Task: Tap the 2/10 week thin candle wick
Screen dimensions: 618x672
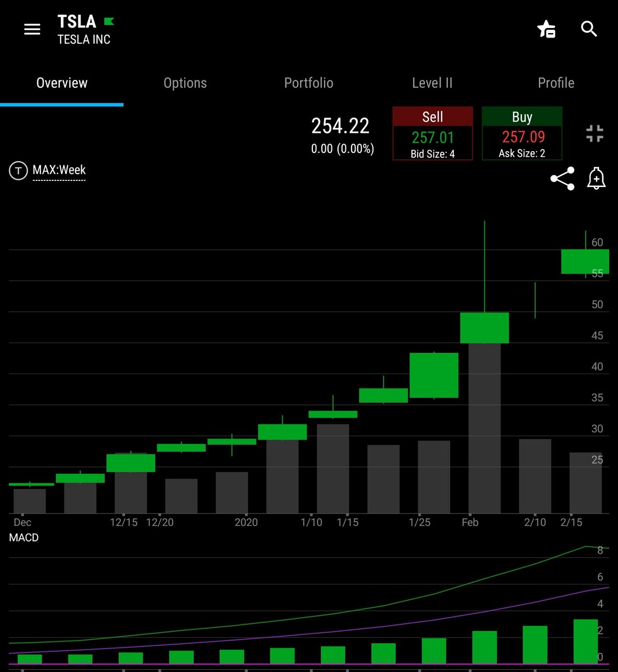Action: 535,300
